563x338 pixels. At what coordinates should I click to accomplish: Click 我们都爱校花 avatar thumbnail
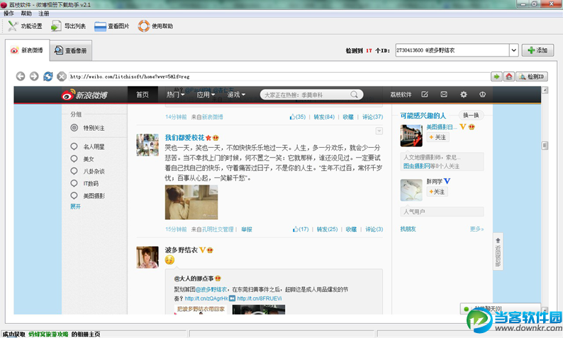[x=147, y=145]
